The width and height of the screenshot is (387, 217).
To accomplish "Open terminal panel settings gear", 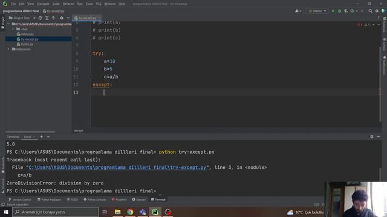I will pyautogui.click(x=372, y=137).
